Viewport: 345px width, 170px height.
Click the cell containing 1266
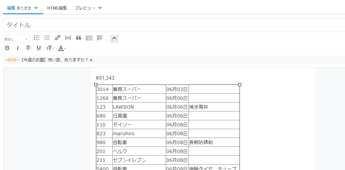pyautogui.click(x=104, y=98)
